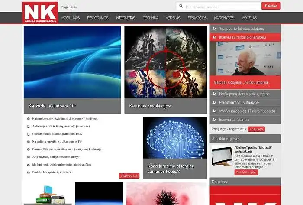Click the dark space thumbnail in bottom row
Screen dimensions: 303x205
click(x=99, y=194)
